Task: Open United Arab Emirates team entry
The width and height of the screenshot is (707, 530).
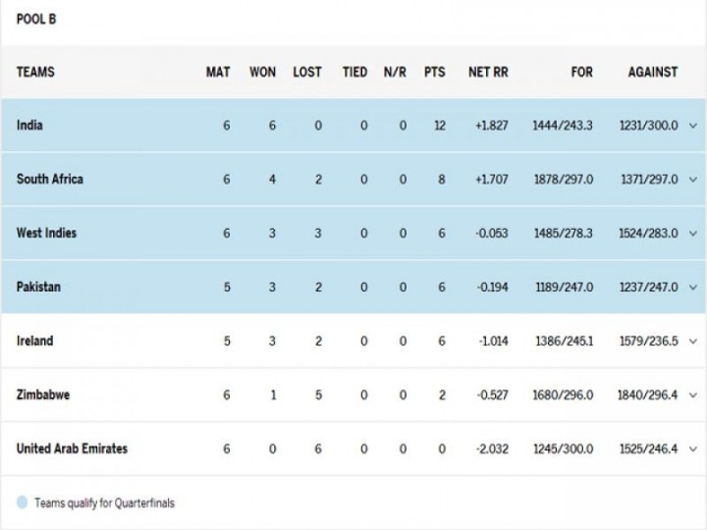Action: [72, 449]
